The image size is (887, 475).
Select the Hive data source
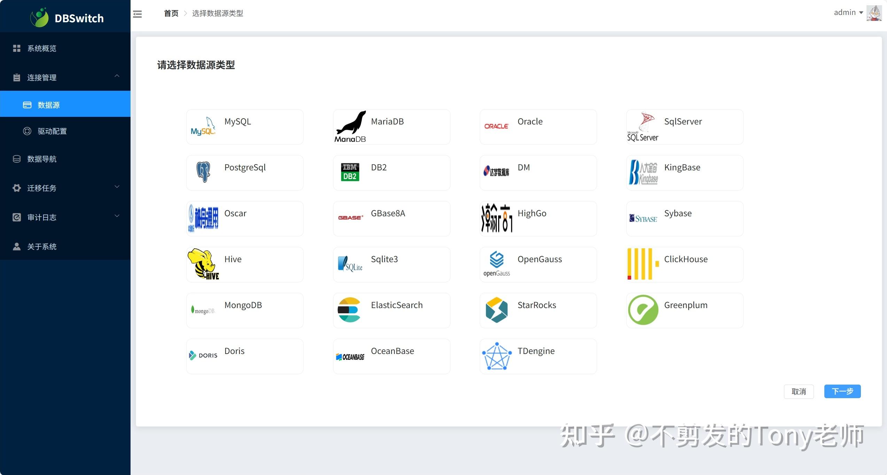click(245, 264)
